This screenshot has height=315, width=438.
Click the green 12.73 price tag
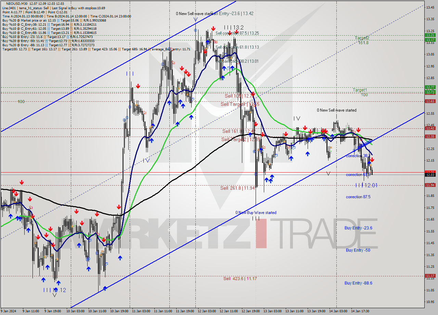(x=430, y=92)
